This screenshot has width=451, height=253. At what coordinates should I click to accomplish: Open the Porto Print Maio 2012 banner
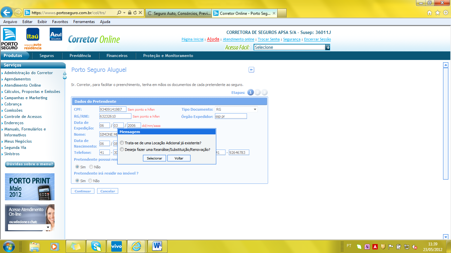(30, 187)
